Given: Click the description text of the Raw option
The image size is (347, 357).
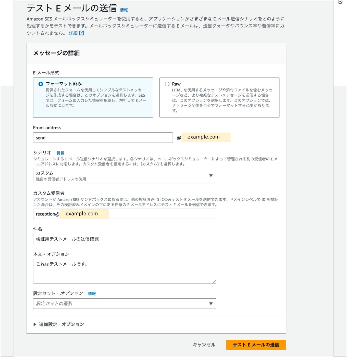Looking at the screenshot, I should [x=222, y=100].
